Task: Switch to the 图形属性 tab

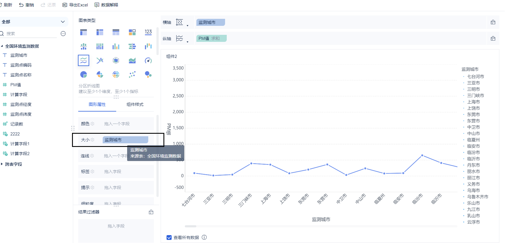Action: pyautogui.click(x=97, y=105)
